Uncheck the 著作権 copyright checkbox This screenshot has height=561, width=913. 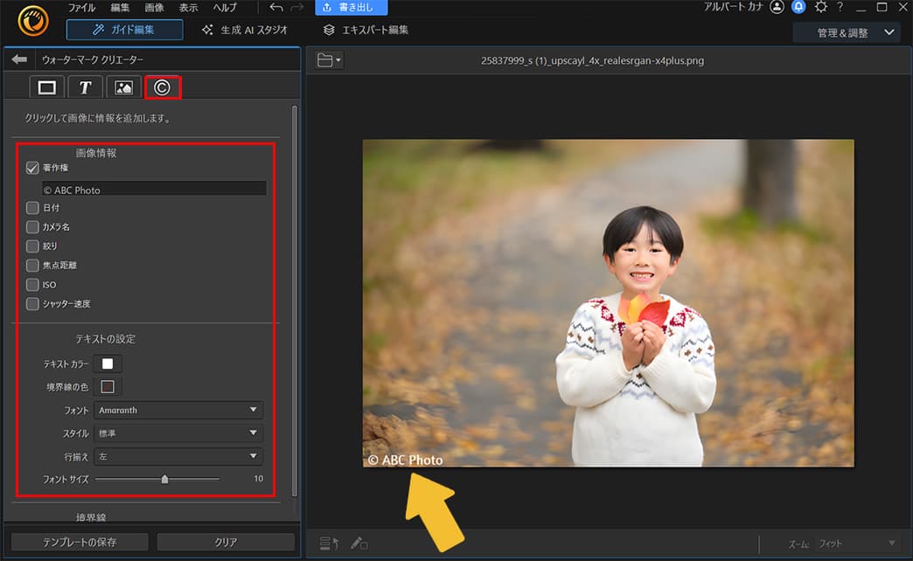[x=32, y=168]
